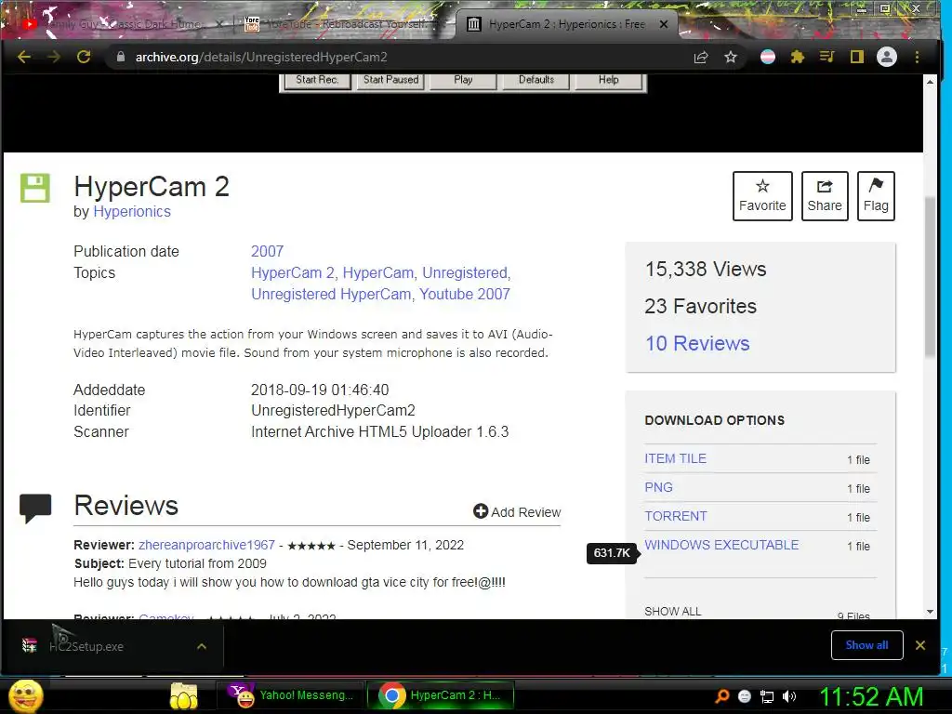Click the round smiley tray icon
The height and width of the screenshot is (714, 952).
pyautogui.click(x=745, y=696)
